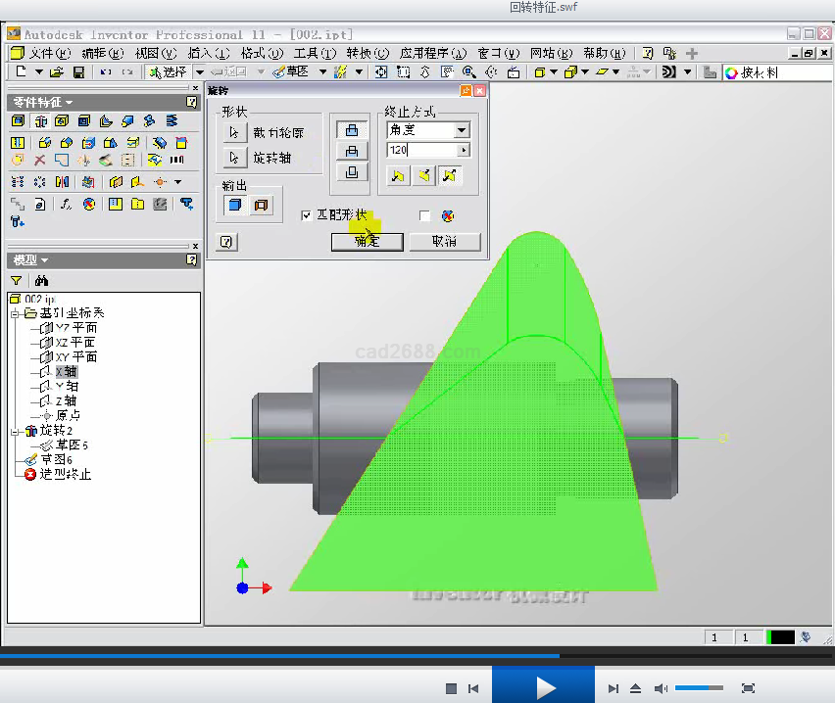
Task: Click the rotation axis (旋转轴) selection arrow
Action: [233, 158]
